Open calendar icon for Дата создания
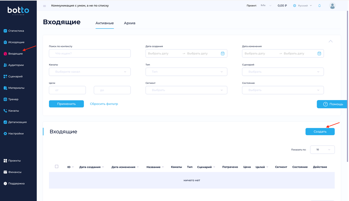 pyautogui.click(x=223, y=53)
